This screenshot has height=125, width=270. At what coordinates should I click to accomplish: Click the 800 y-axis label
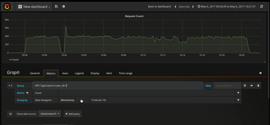click(x=7, y=20)
